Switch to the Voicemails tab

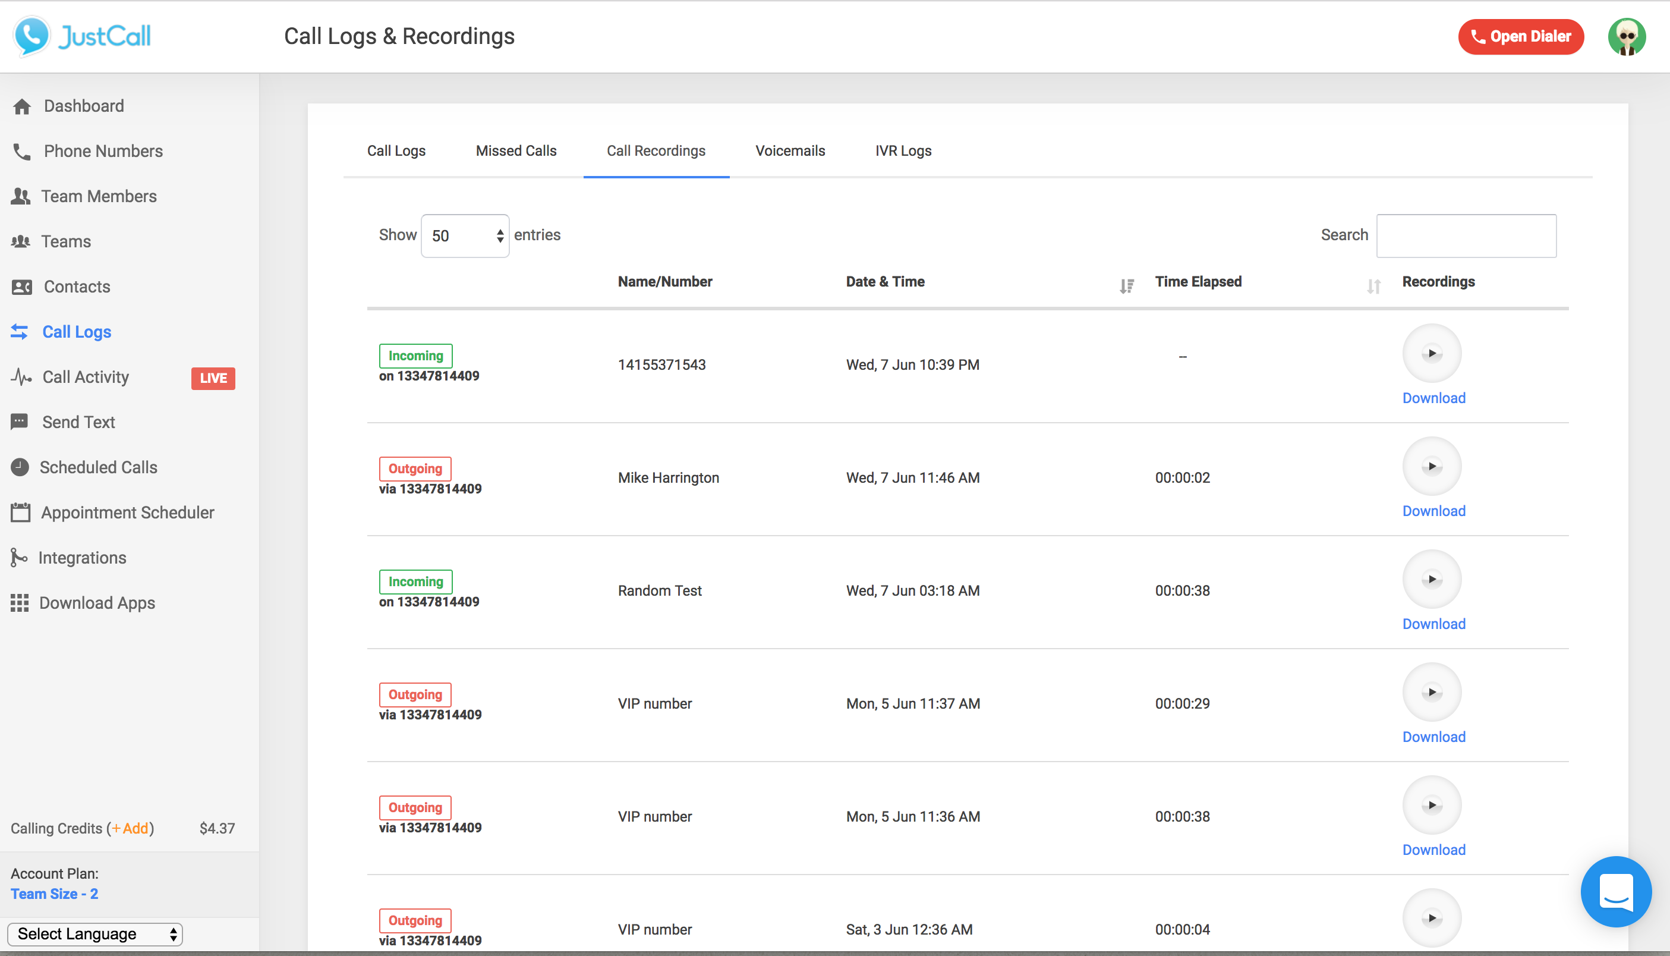792,149
